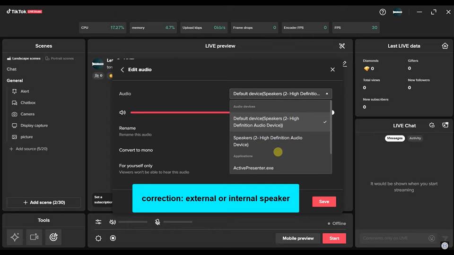The width and height of the screenshot is (454, 255).
Task: Click the Offline status indicator
Action: (x=337, y=223)
